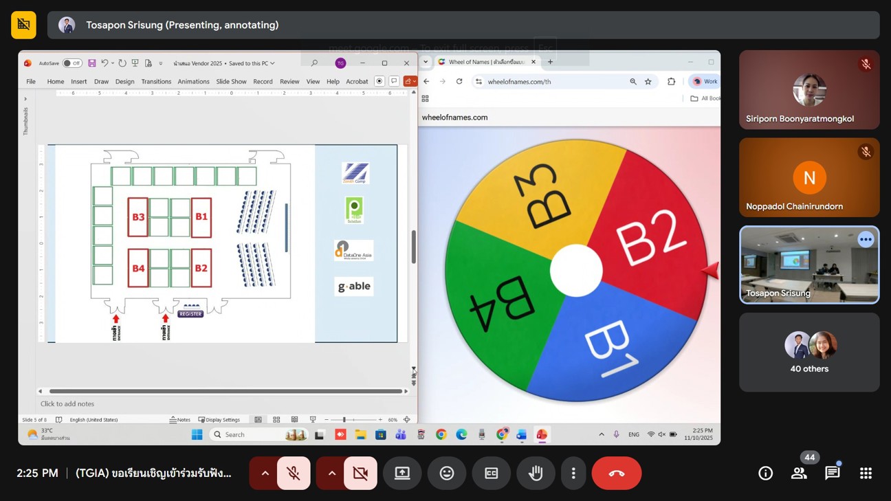891x501 pixels.
Task: Toggle the microphone mute button in Meet
Action: [x=294, y=474]
